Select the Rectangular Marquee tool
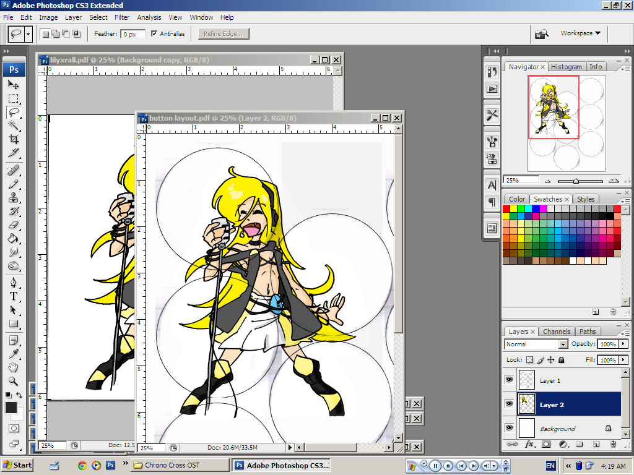This screenshot has height=475, width=634. (14, 98)
